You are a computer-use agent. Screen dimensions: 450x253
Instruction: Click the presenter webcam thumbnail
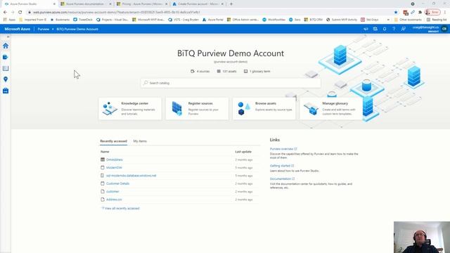point(422,238)
